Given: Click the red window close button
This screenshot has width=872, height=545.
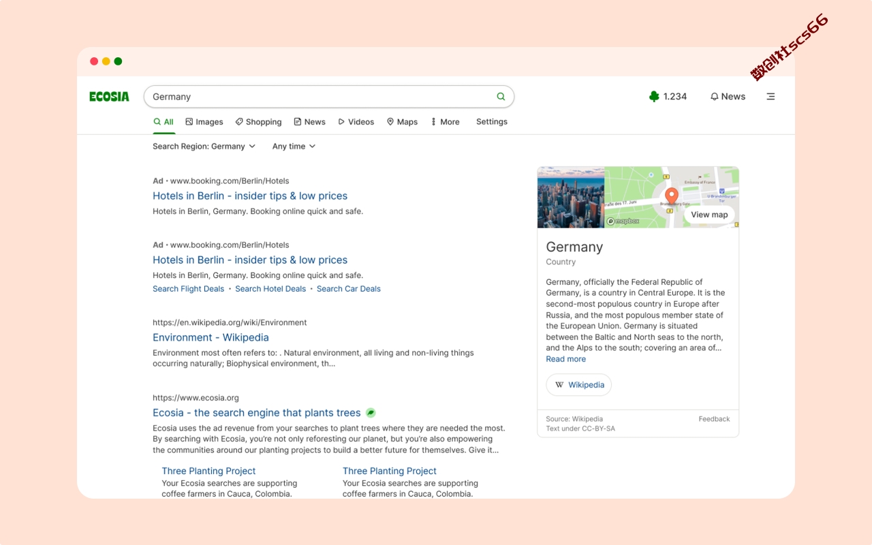Looking at the screenshot, I should (x=94, y=61).
